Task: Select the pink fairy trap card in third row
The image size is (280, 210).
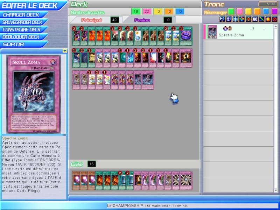Action: (x=107, y=80)
